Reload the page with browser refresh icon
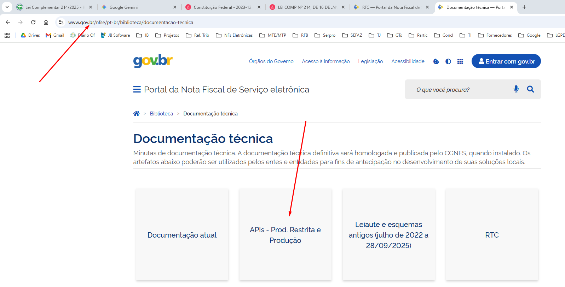Viewport: 565px width, 287px height. (33, 22)
